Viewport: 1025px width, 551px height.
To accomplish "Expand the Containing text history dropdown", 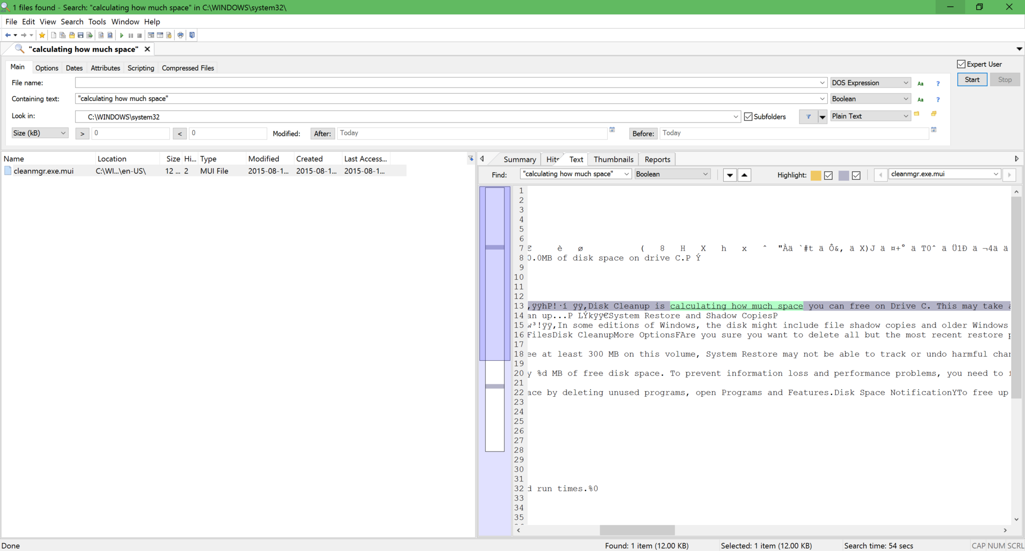I will 822,99.
